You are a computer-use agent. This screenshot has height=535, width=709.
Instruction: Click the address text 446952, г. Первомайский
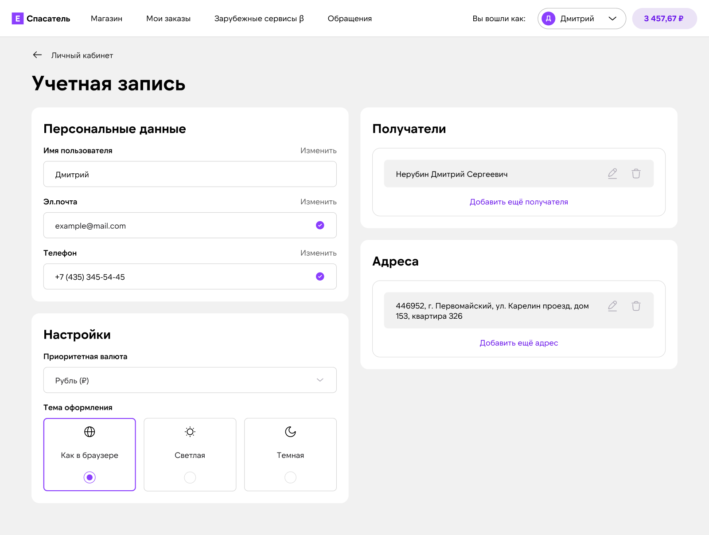pos(492,311)
